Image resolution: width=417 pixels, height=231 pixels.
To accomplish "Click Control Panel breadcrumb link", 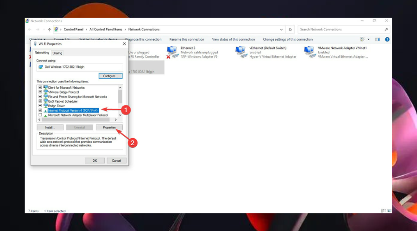I will coord(73,30).
